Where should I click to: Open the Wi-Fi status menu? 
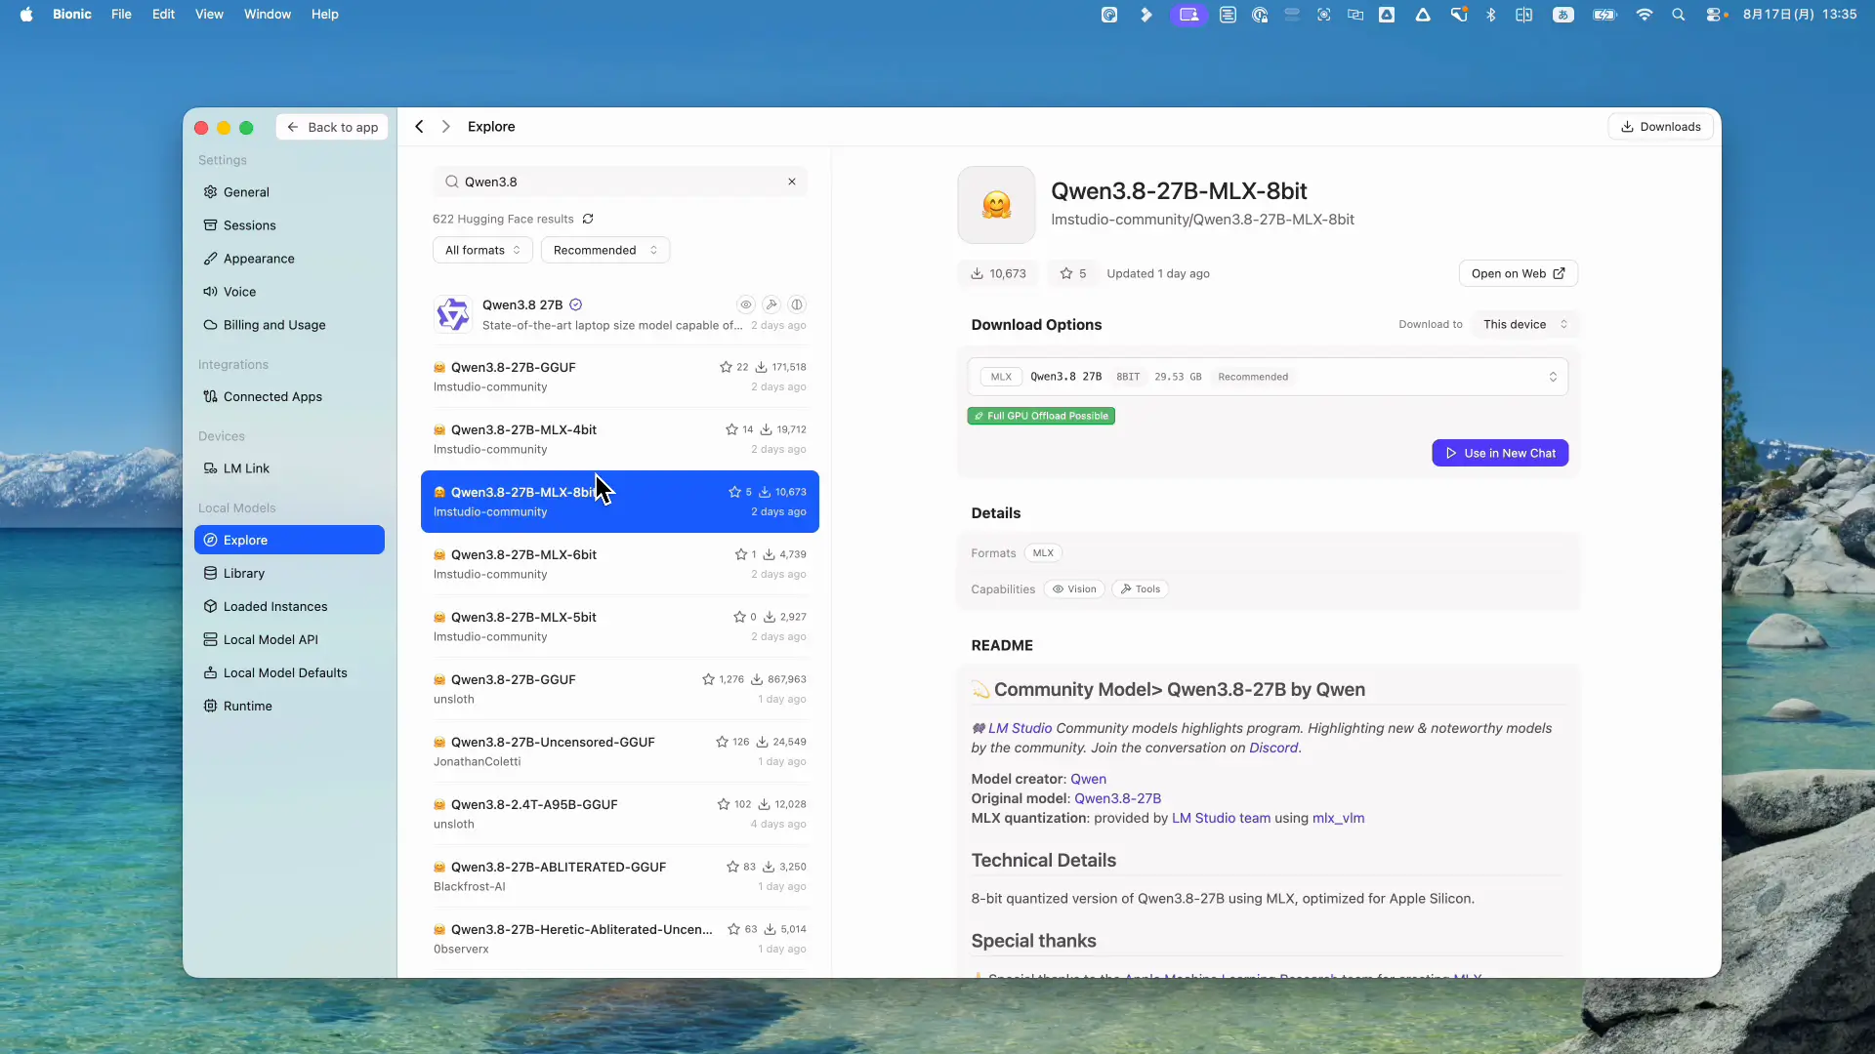1645,15
